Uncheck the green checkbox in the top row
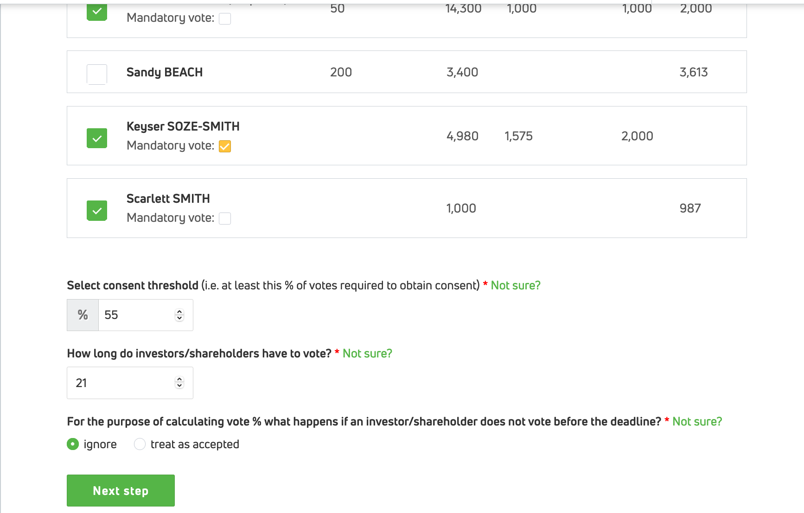The width and height of the screenshot is (804, 513). pos(97,11)
